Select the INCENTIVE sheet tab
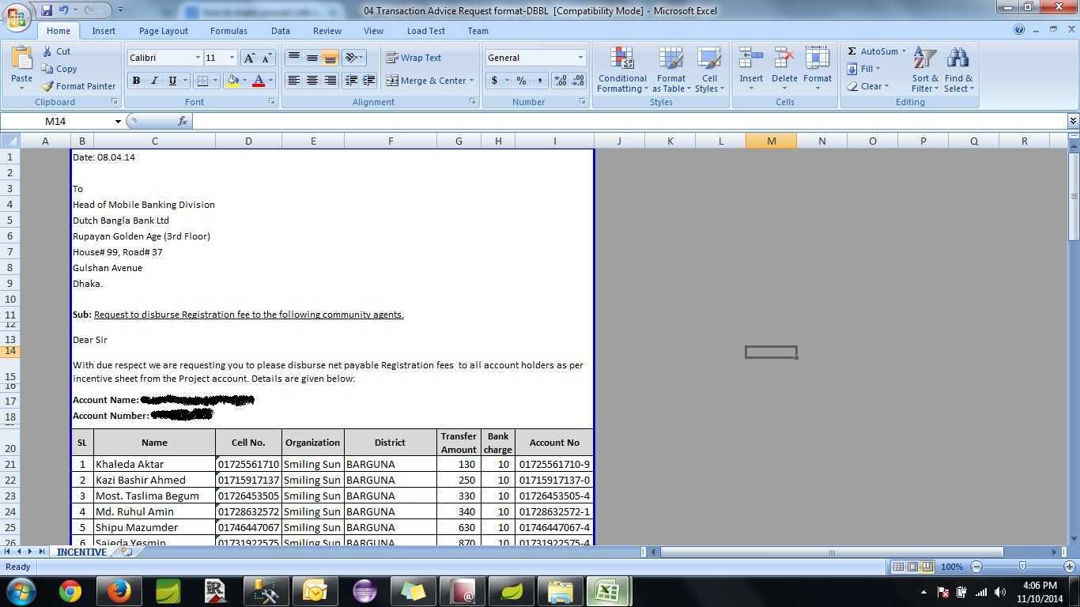This screenshot has height=607, width=1080. pyautogui.click(x=81, y=552)
